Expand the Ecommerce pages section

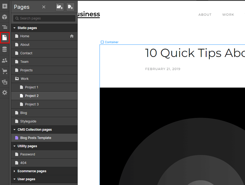14,171
